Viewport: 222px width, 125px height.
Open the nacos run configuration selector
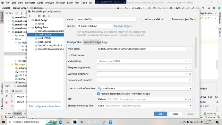pos(138,8)
